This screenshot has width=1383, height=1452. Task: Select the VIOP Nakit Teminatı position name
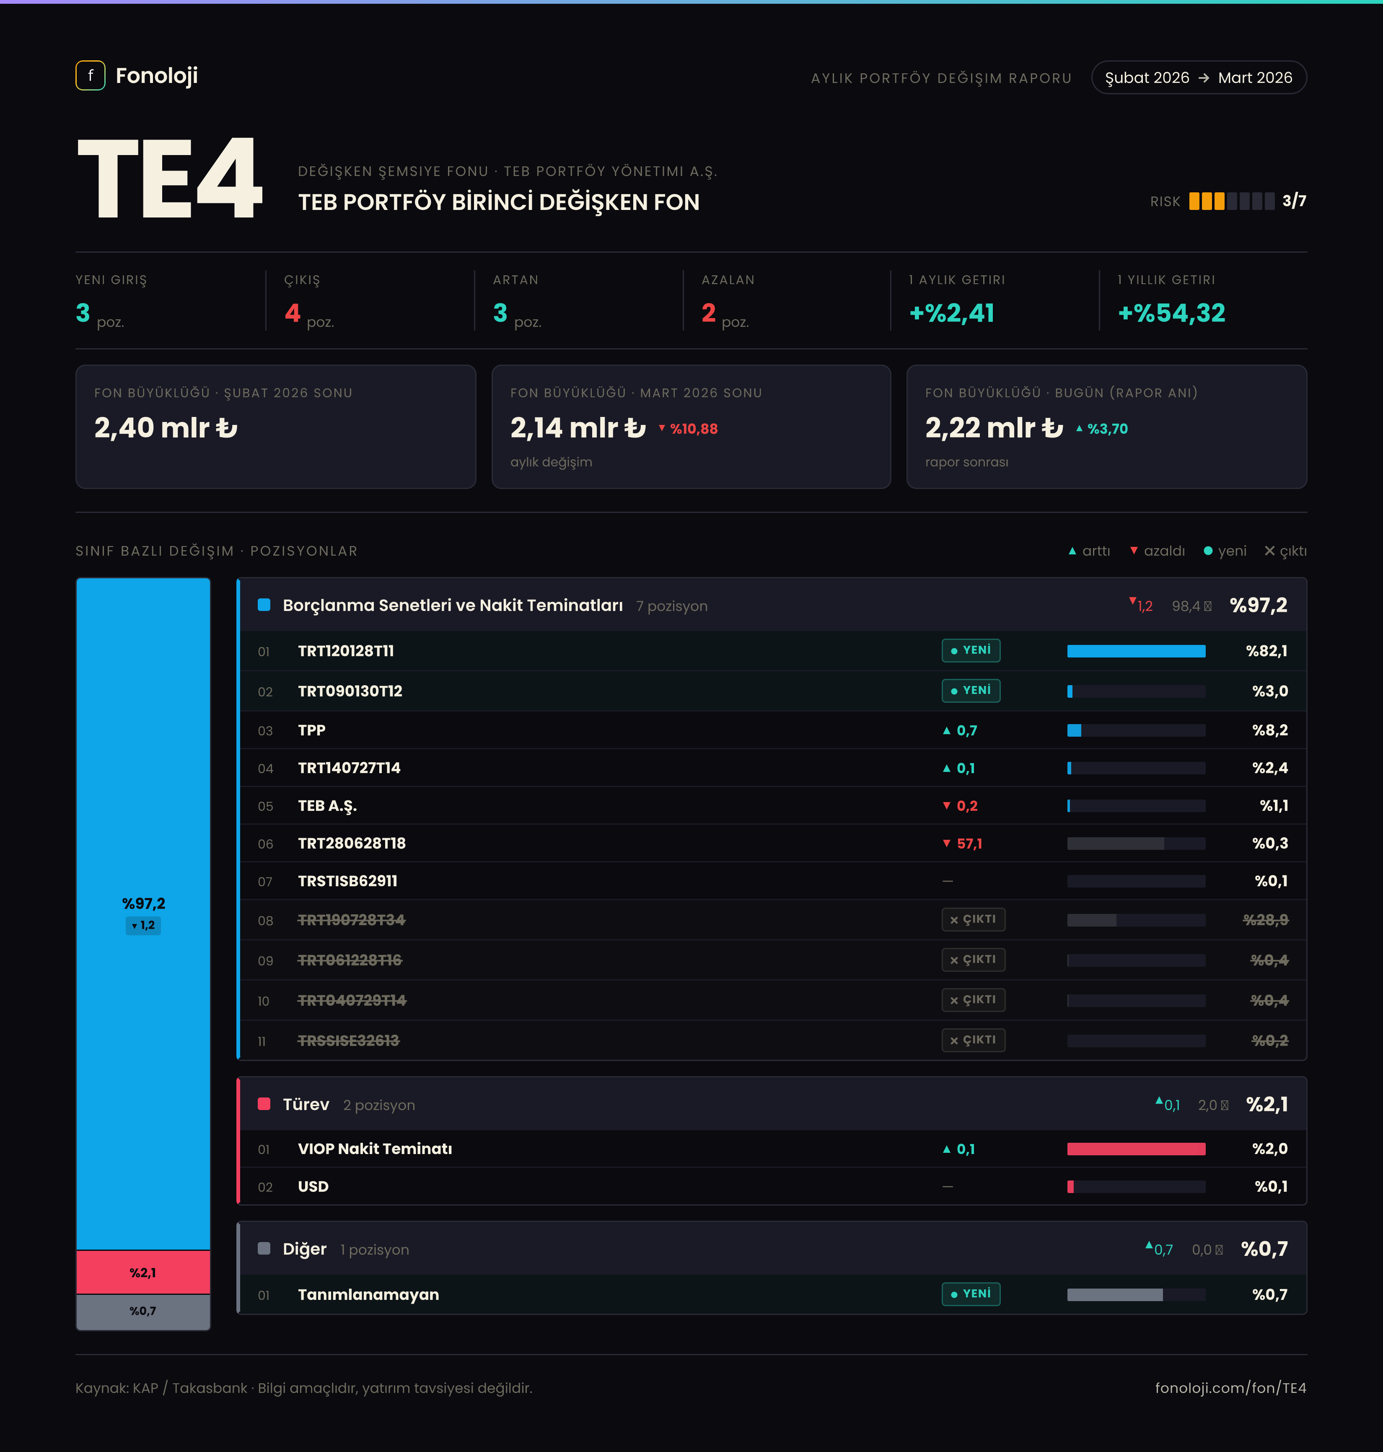click(x=375, y=1149)
